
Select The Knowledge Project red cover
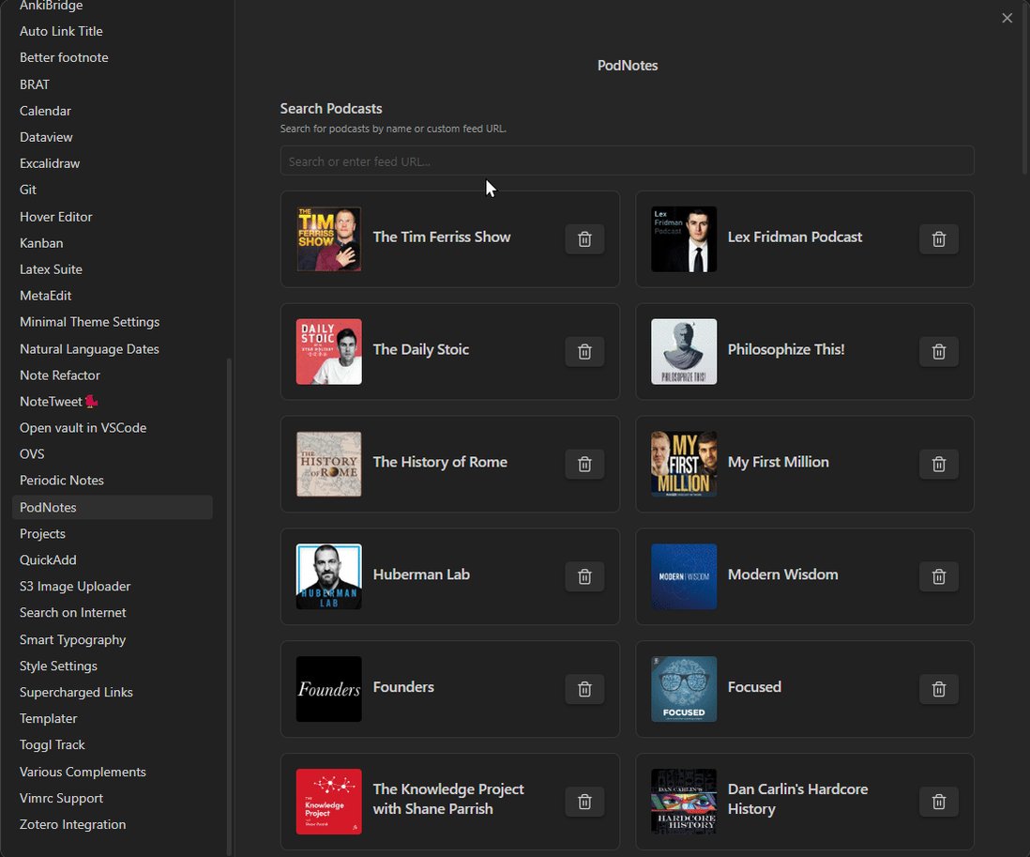[328, 801]
